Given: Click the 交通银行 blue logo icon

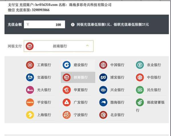Looking at the screenshot, I should 30,78.
